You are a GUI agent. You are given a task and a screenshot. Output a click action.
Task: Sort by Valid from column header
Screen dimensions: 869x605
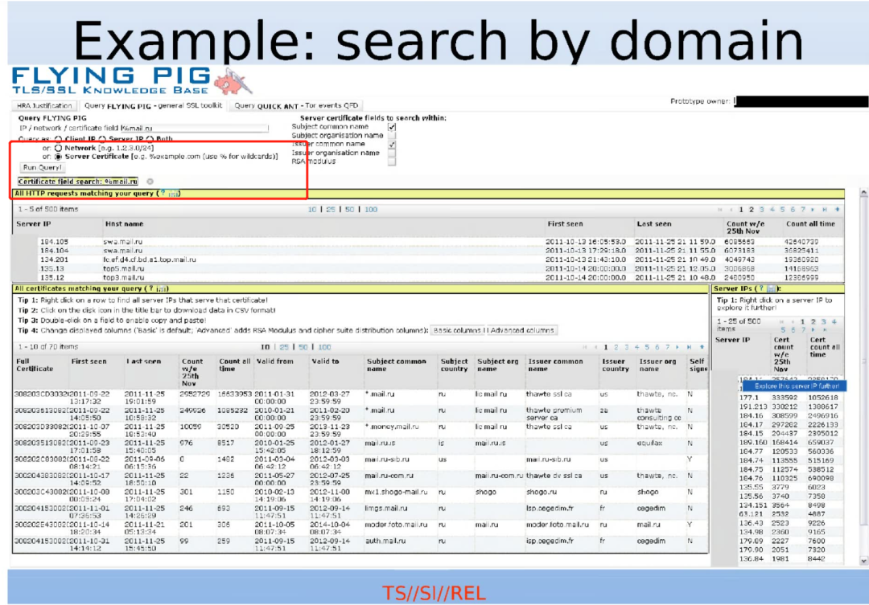275,362
